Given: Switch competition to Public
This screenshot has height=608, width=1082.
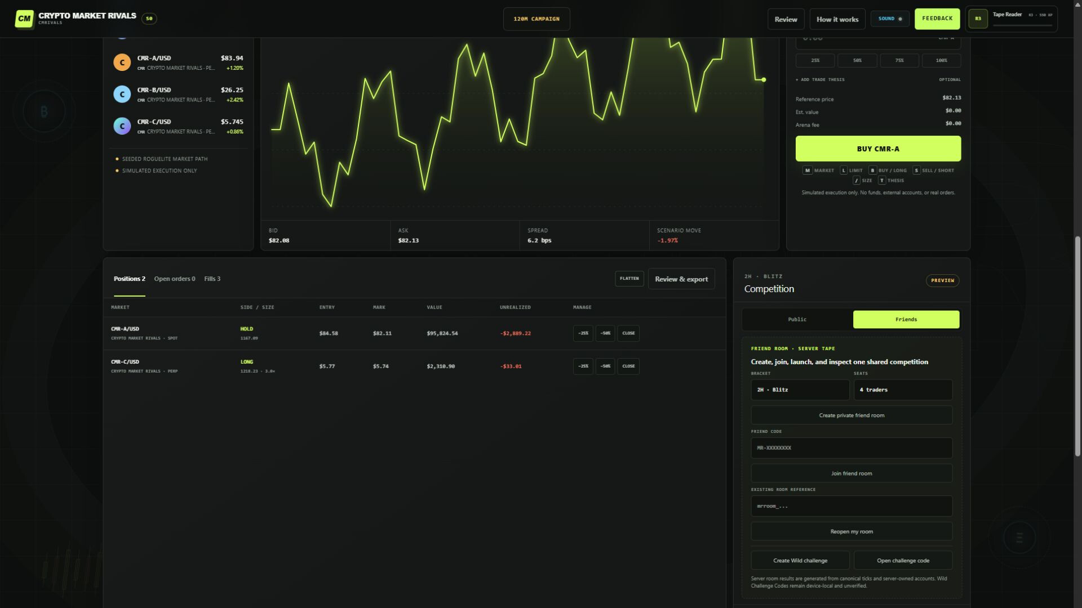Looking at the screenshot, I should coord(797,319).
